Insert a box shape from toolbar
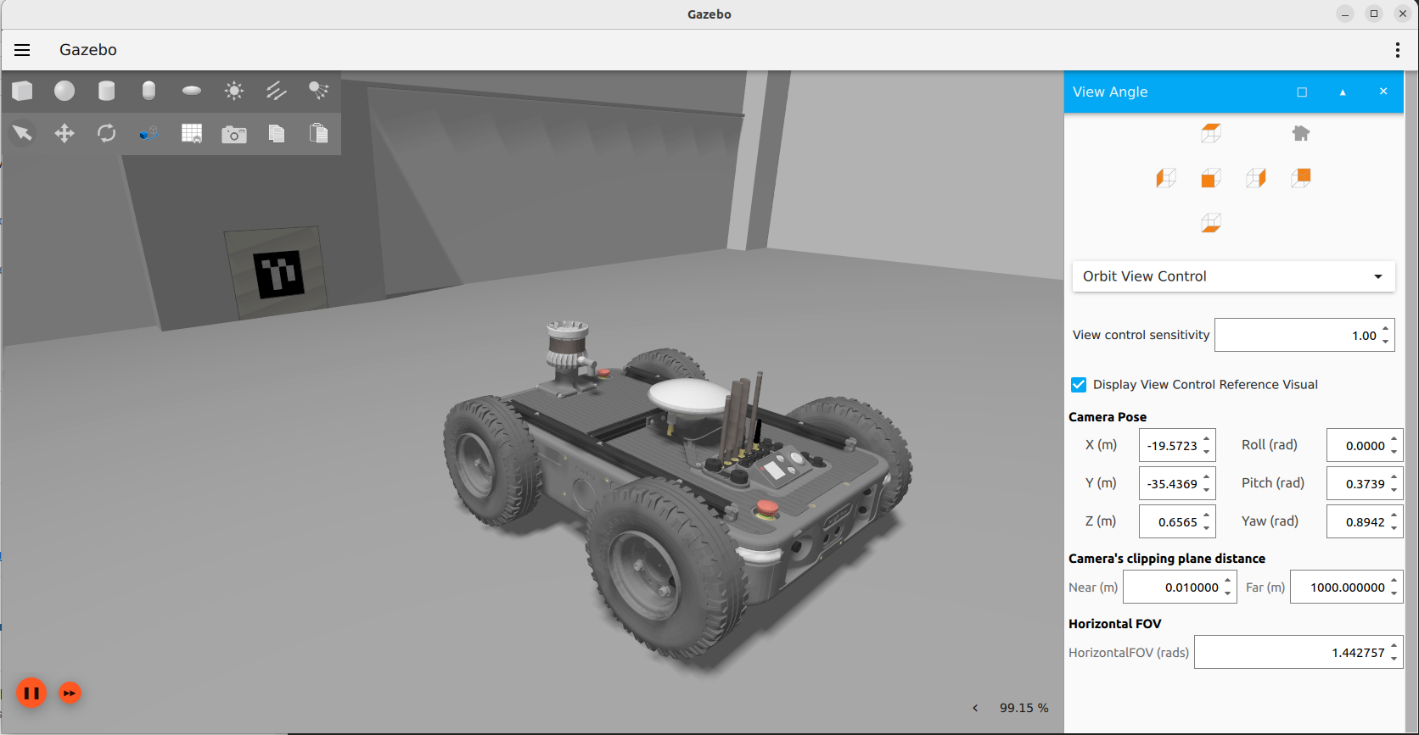The width and height of the screenshot is (1419, 735). click(23, 91)
